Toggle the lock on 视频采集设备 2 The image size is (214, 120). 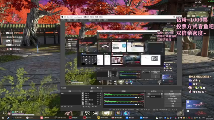click(x=100, y=104)
